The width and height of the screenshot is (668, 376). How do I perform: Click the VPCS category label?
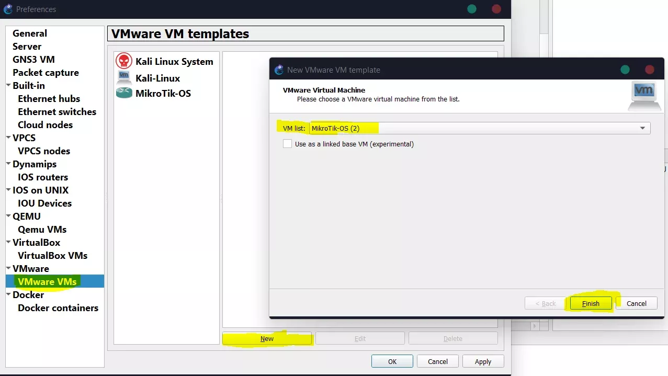tap(24, 138)
